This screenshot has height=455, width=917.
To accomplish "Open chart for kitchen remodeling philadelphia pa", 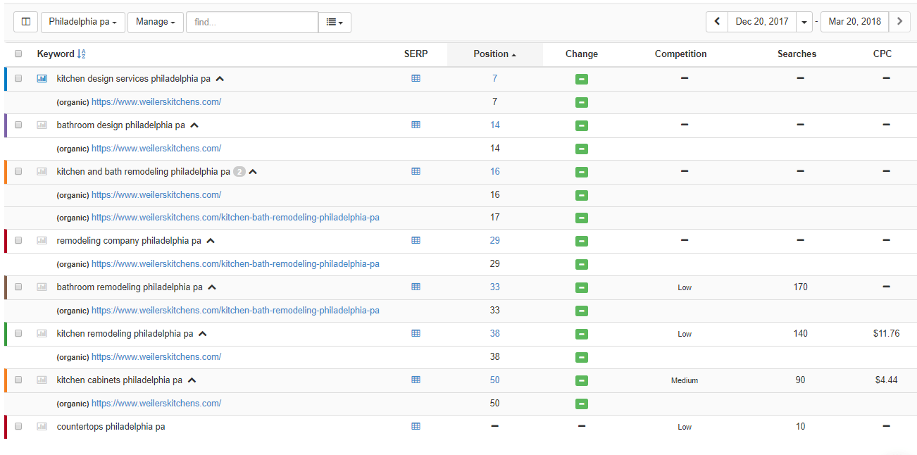I will pyautogui.click(x=42, y=334).
